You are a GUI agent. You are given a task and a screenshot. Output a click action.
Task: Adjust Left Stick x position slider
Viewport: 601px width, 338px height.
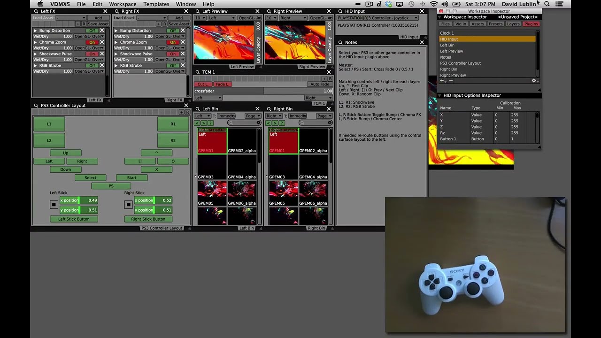pyautogui.click(x=79, y=200)
